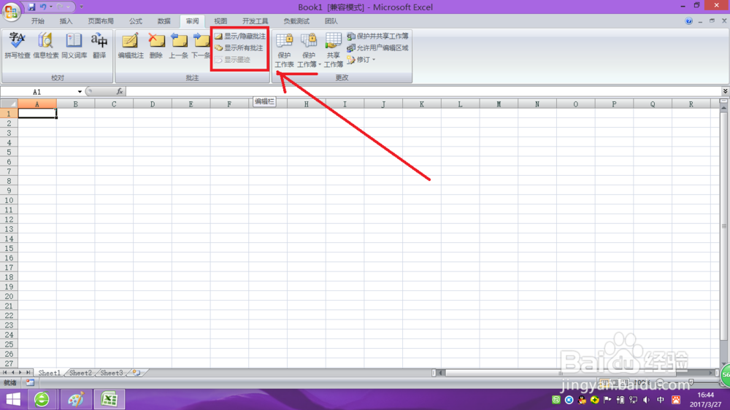The width and height of the screenshot is (730, 410).
Task: Open the 公式 ribbon tab
Action: click(136, 21)
